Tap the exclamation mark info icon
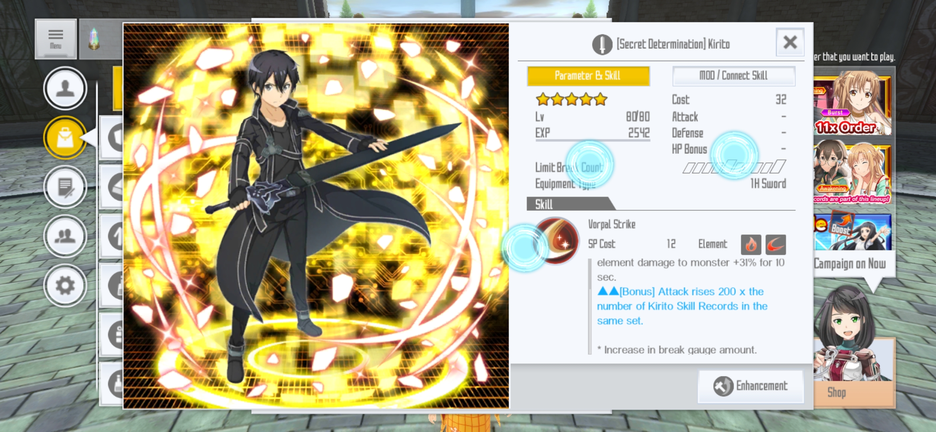Image resolution: width=936 pixels, height=432 pixels. pyautogui.click(x=602, y=44)
